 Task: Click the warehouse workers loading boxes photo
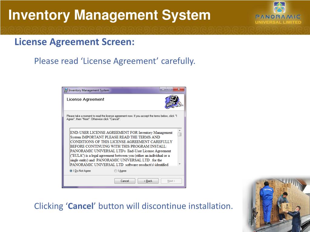click(276, 204)
